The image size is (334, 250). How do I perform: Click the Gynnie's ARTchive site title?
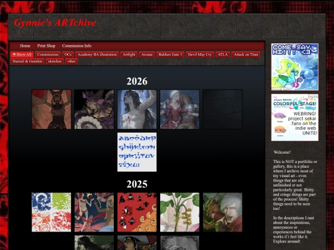click(55, 23)
